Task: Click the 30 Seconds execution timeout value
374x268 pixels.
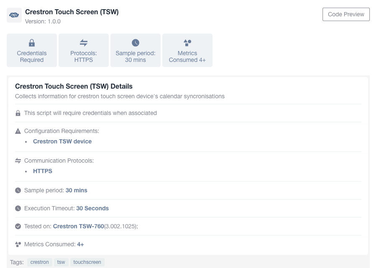Action: (92, 208)
